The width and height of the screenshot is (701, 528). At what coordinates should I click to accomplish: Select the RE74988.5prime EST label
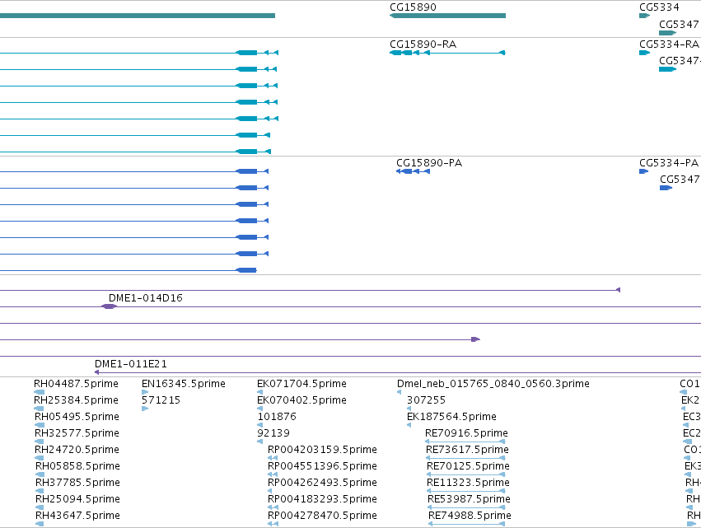[x=470, y=516]
